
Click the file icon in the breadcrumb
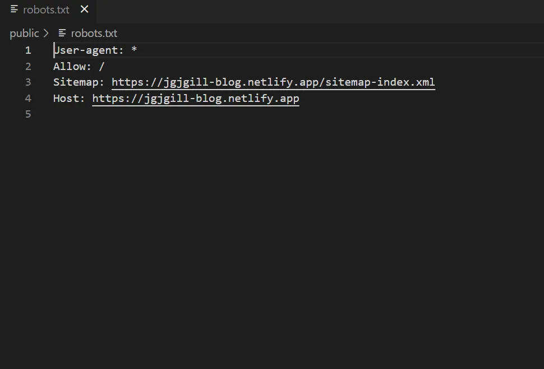point(62,34)
